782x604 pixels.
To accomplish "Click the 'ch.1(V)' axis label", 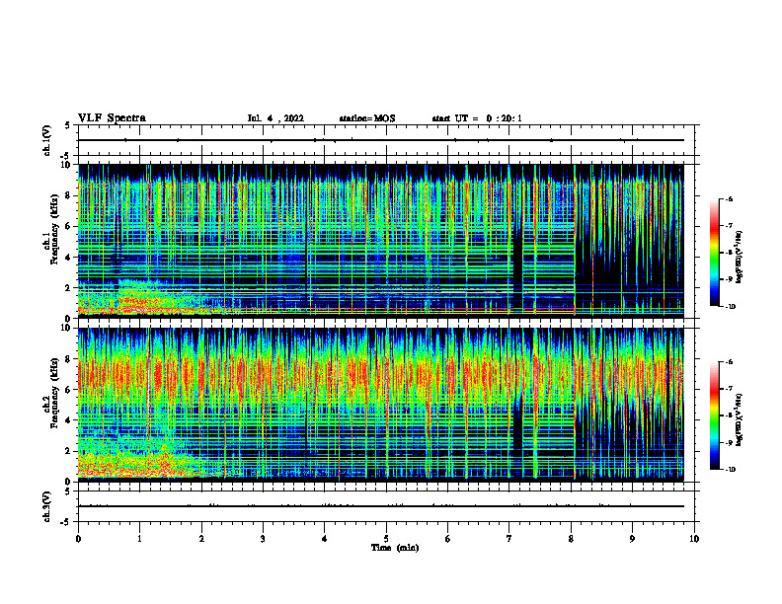I will coord(47,140).
